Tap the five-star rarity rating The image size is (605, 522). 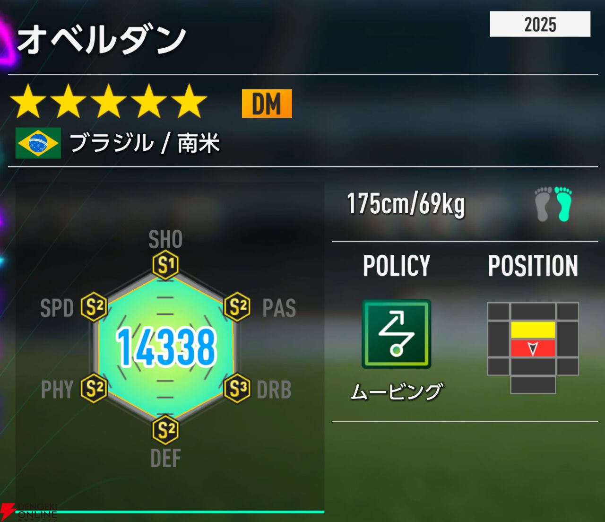coord(109,101)
